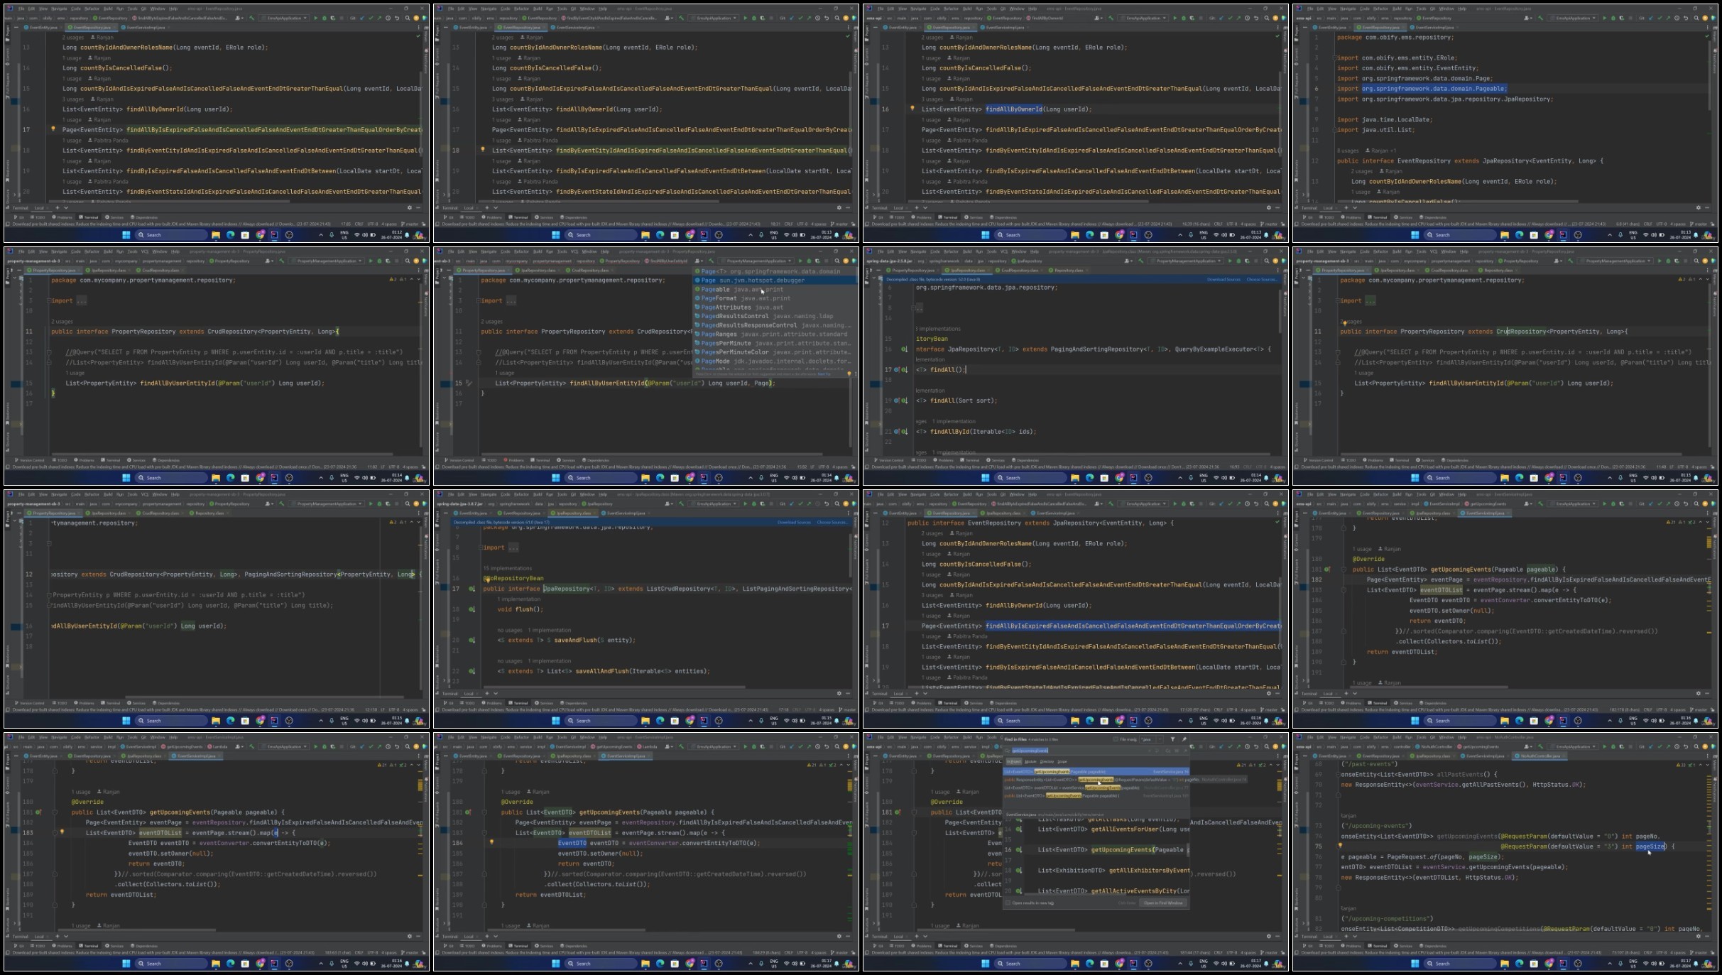The image size is (1722, 975).
Task: Tick the File mask checkbox in Find in Files
Action: tap(1116, 739)
